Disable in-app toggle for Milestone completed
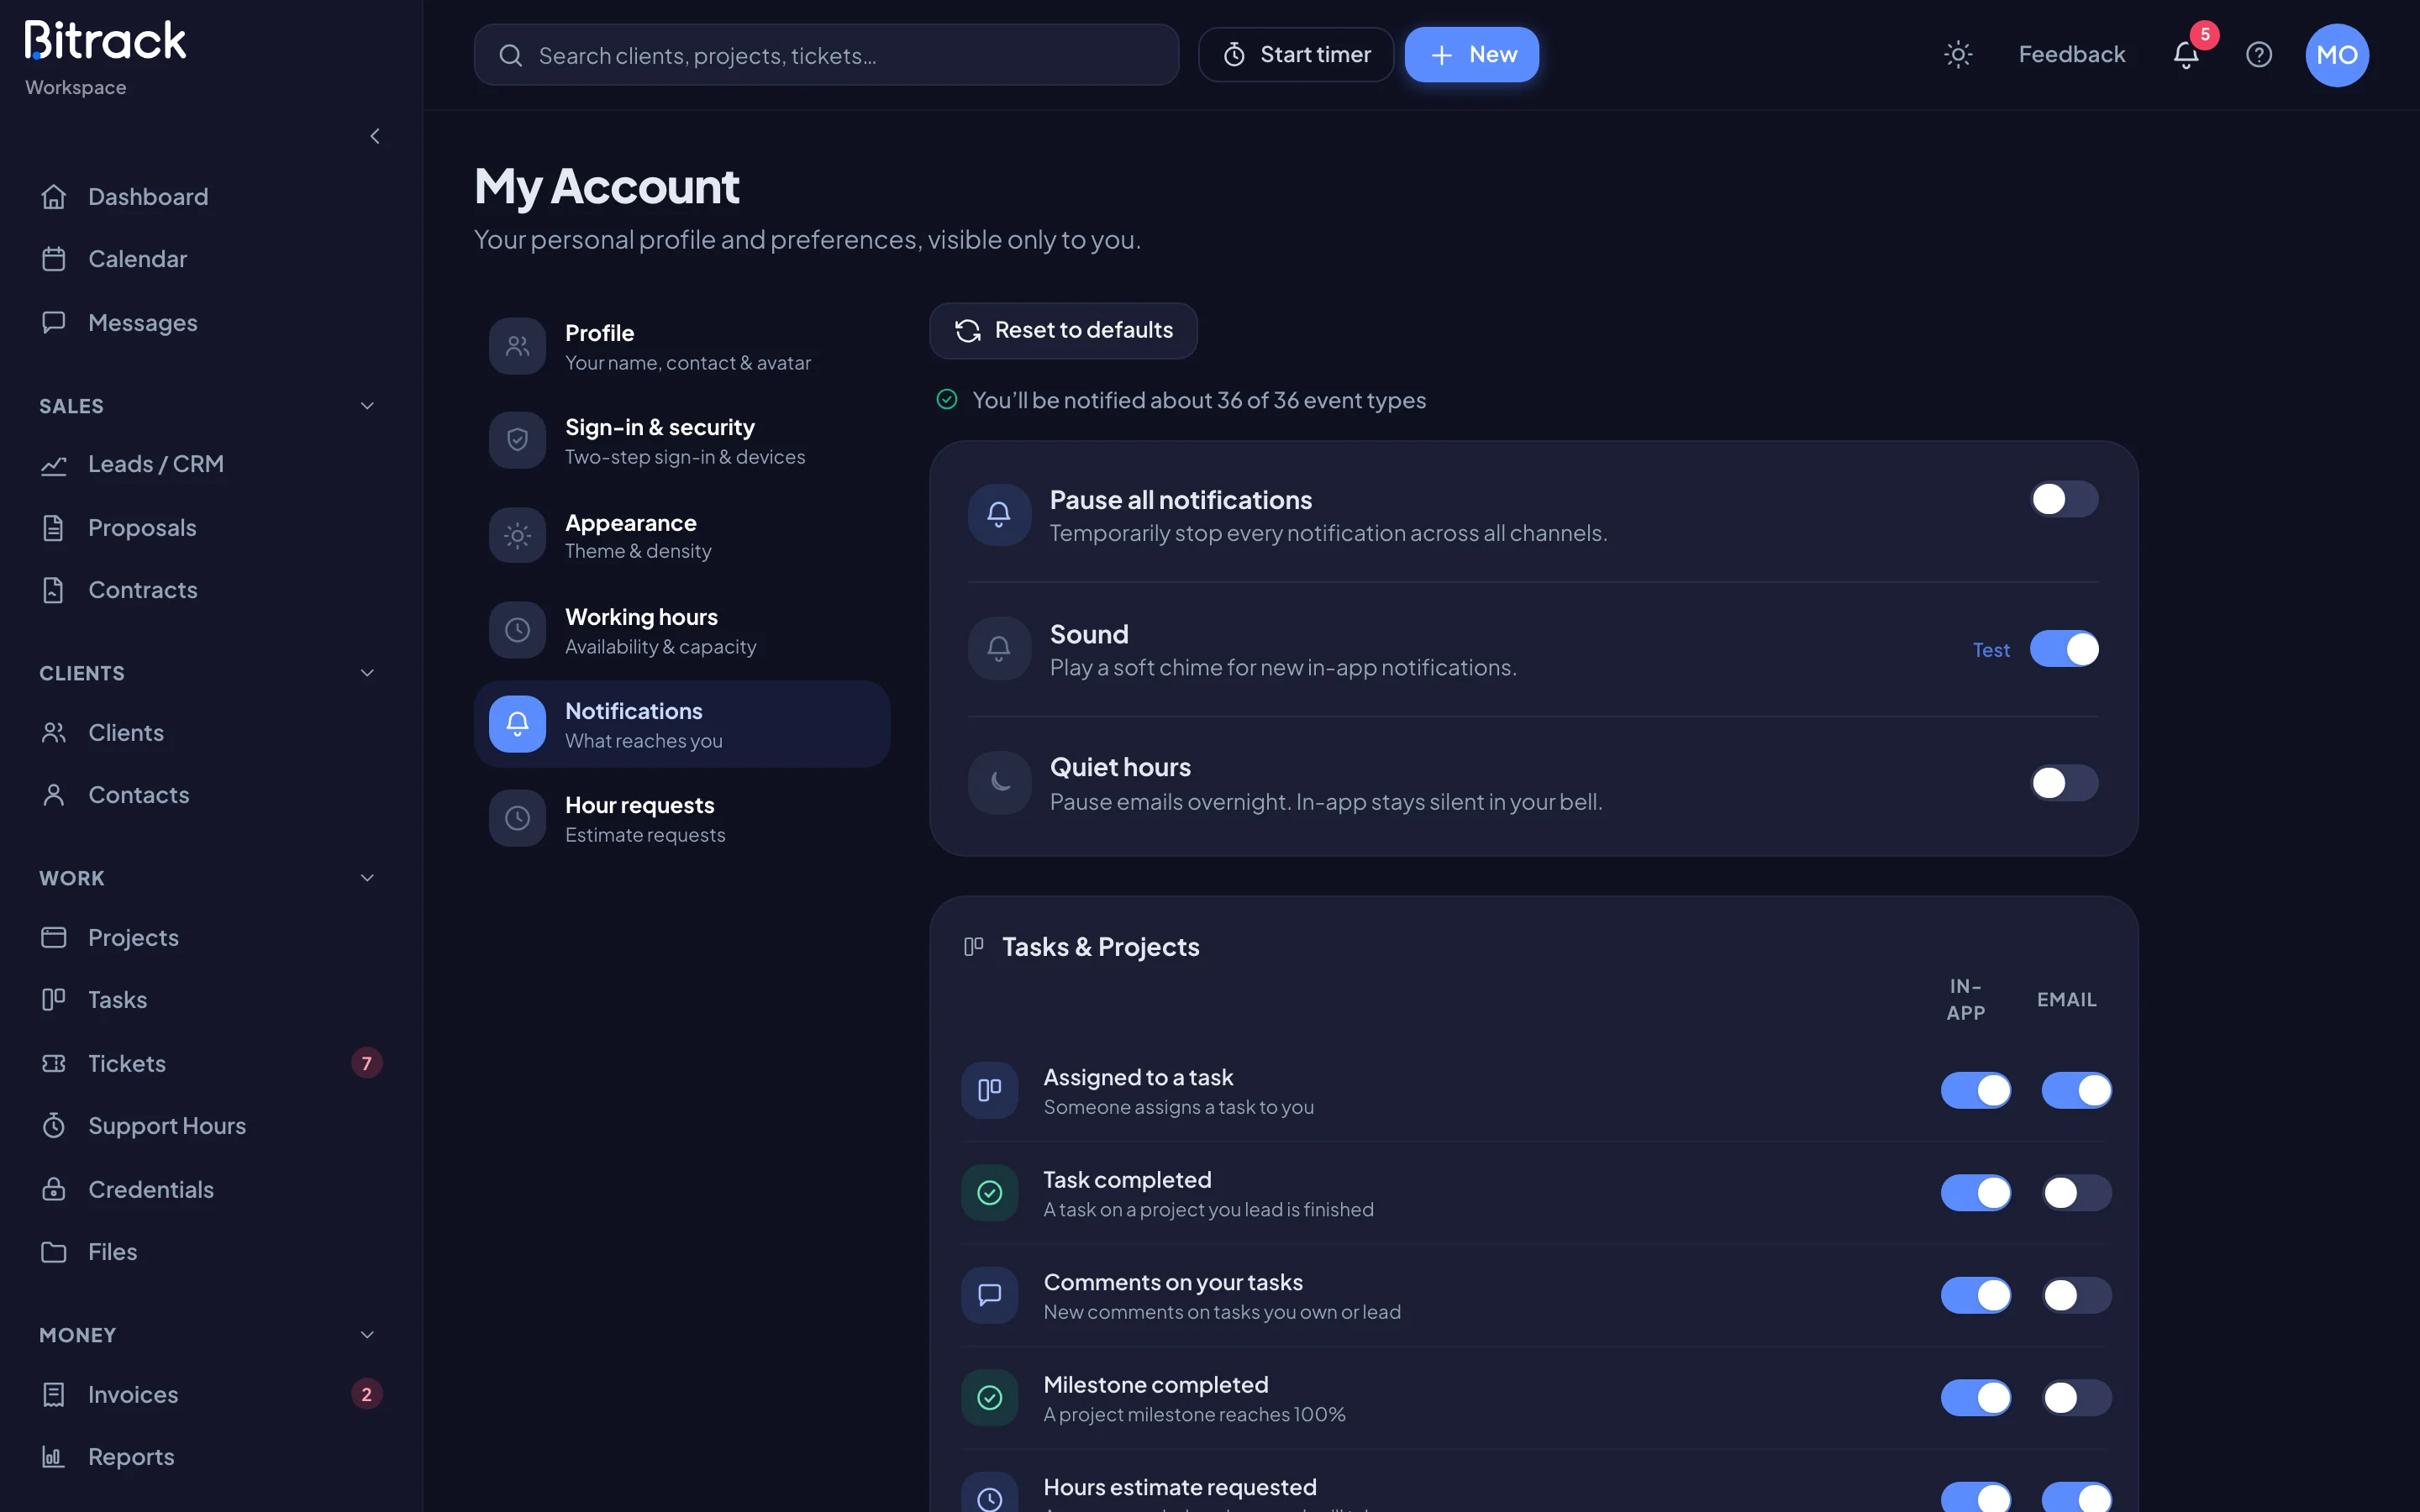 (x=1976, y=1398)
